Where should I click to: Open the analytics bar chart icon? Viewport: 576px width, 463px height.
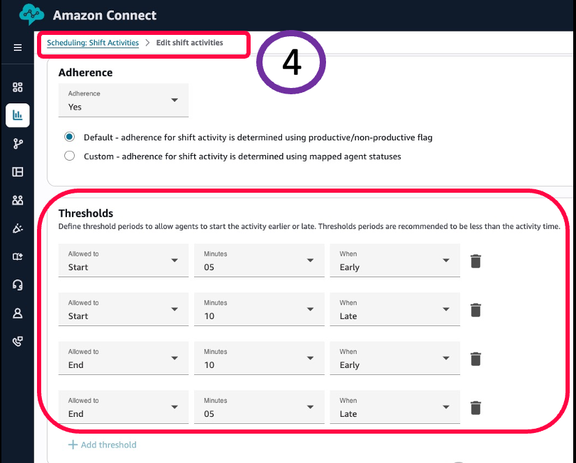(x=17, y=115)
